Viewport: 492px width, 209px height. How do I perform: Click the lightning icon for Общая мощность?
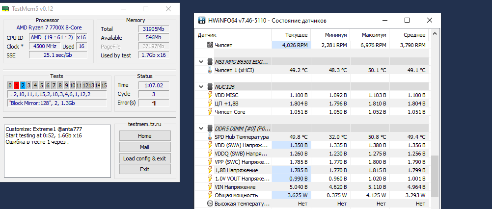click(x=210, y=195)
